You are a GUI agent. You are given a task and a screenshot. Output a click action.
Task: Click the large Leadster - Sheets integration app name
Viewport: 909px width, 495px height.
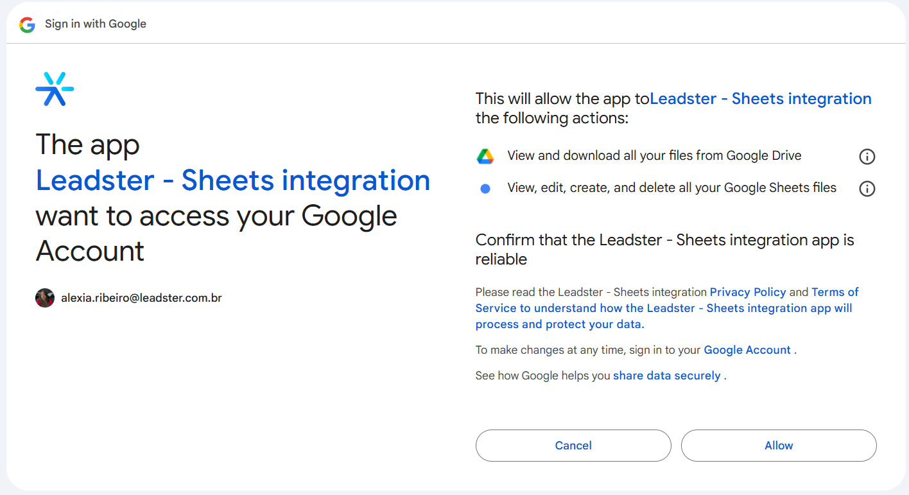232,180
